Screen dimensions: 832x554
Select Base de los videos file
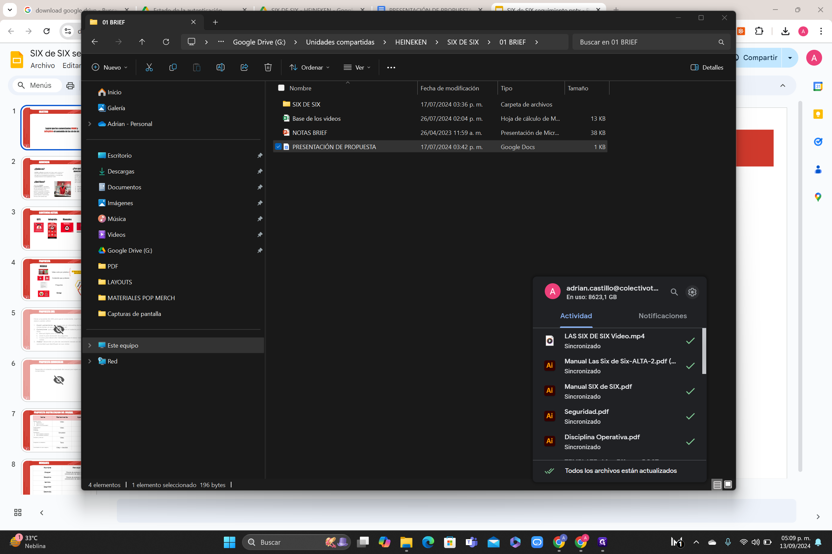tap(440, 119)
